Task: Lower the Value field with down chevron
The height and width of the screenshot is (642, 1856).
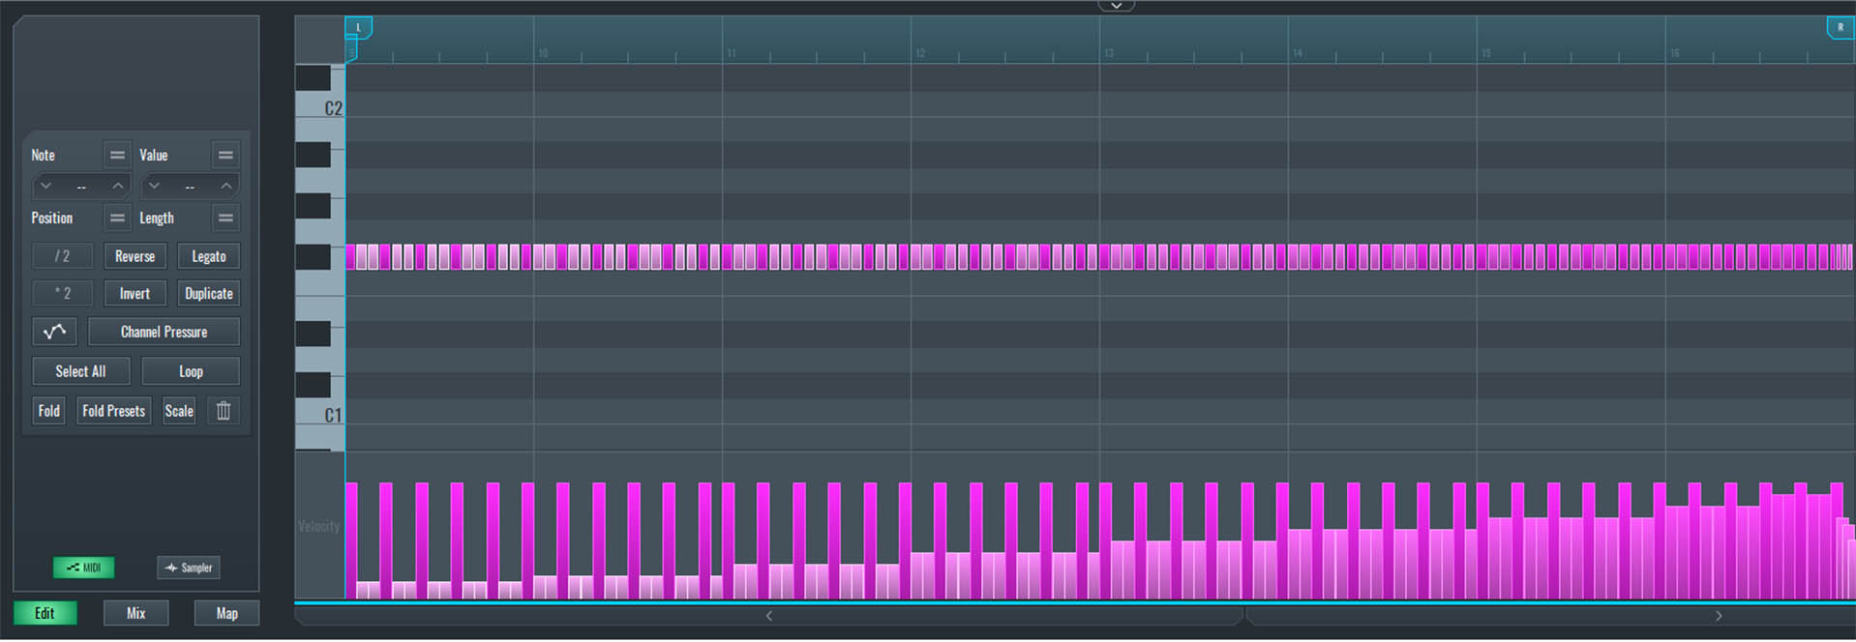Action: [154, 186]
